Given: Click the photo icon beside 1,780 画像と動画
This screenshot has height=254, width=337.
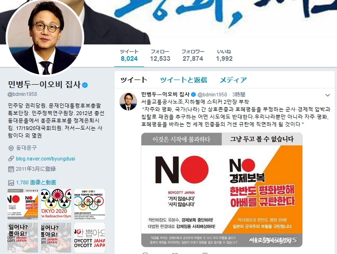Looking at the screenshot, I should [11, 182].
